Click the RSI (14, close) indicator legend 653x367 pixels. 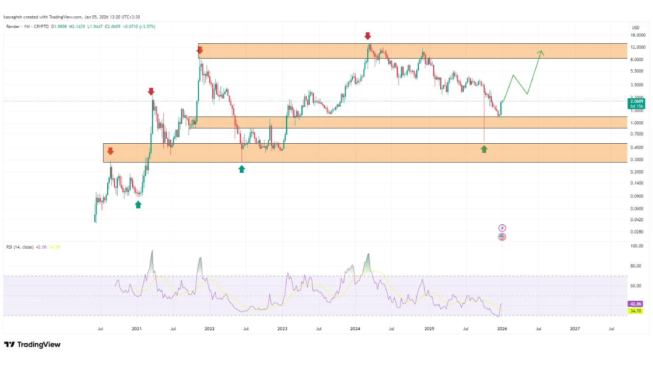point(20,247)
